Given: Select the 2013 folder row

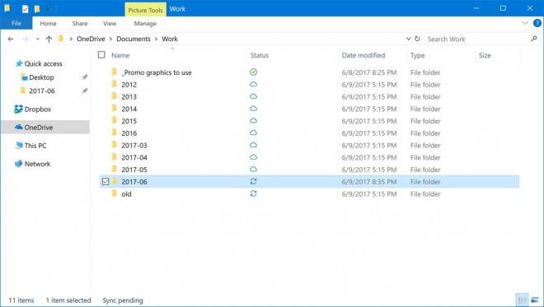Looking at the screenshot, I should tap(309, 96).
